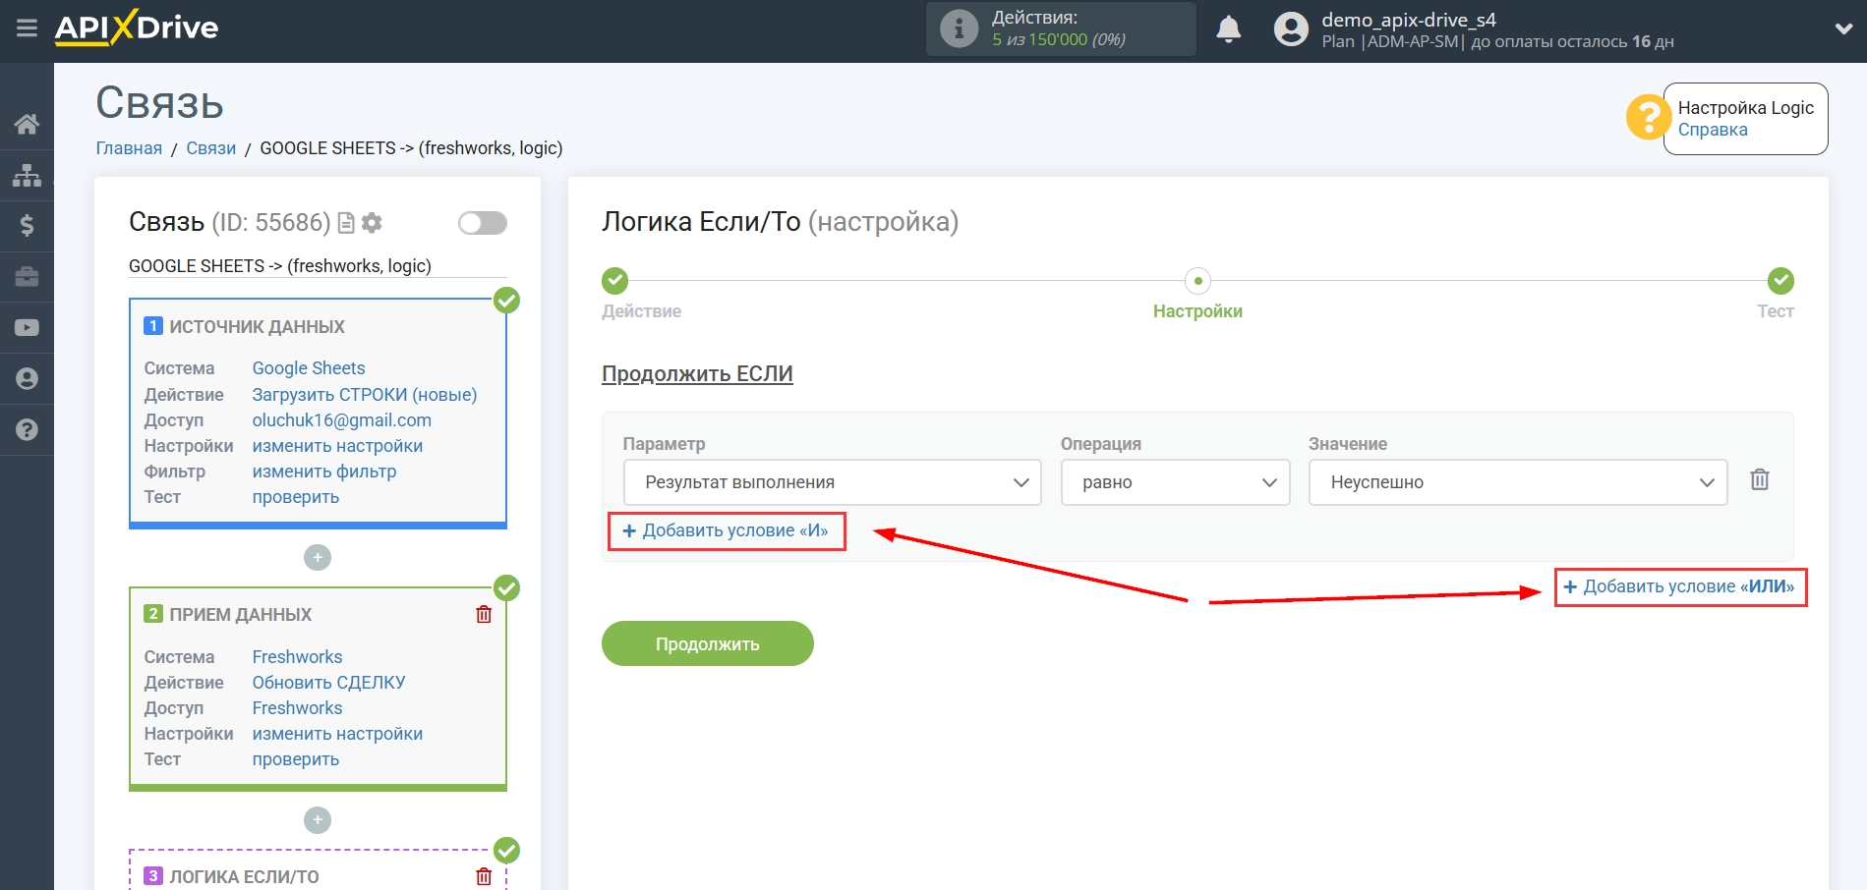Image resolution: width=1867 pixels, height=890 pixels.
Task: Click 'Добавить условие «ИЛИ»' link
Action: tap(1679, 586)
